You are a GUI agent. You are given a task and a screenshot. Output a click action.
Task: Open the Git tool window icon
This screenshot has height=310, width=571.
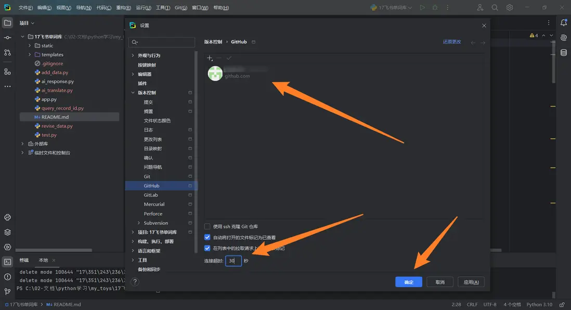[7, 291]
